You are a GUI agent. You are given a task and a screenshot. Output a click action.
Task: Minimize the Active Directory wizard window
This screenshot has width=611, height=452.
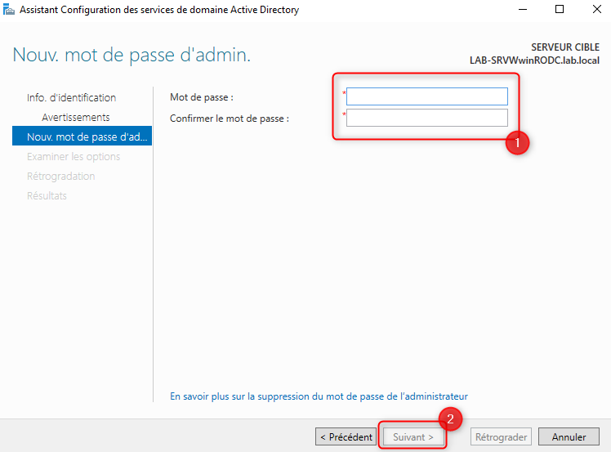(523, 9)
